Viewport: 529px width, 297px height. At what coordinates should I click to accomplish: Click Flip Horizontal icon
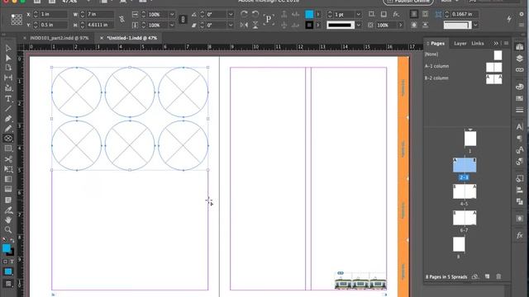tap(244, 25)
